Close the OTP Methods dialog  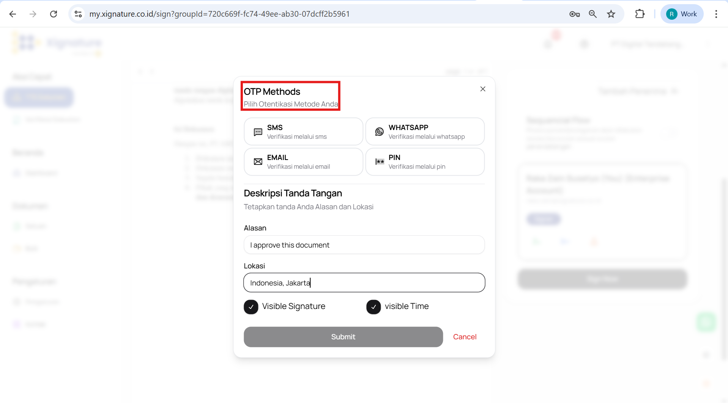pos(482,89)
